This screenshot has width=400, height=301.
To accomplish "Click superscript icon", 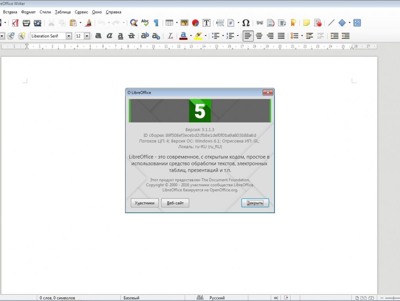I will click(x=145, y=36).
